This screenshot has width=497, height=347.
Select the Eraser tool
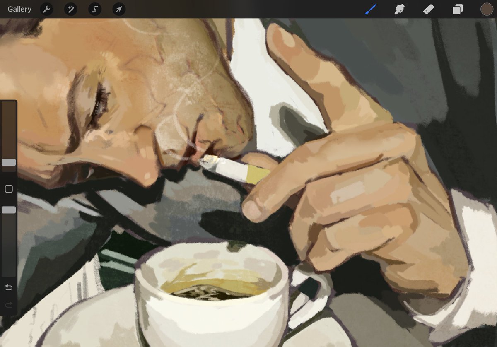(429, 9)
